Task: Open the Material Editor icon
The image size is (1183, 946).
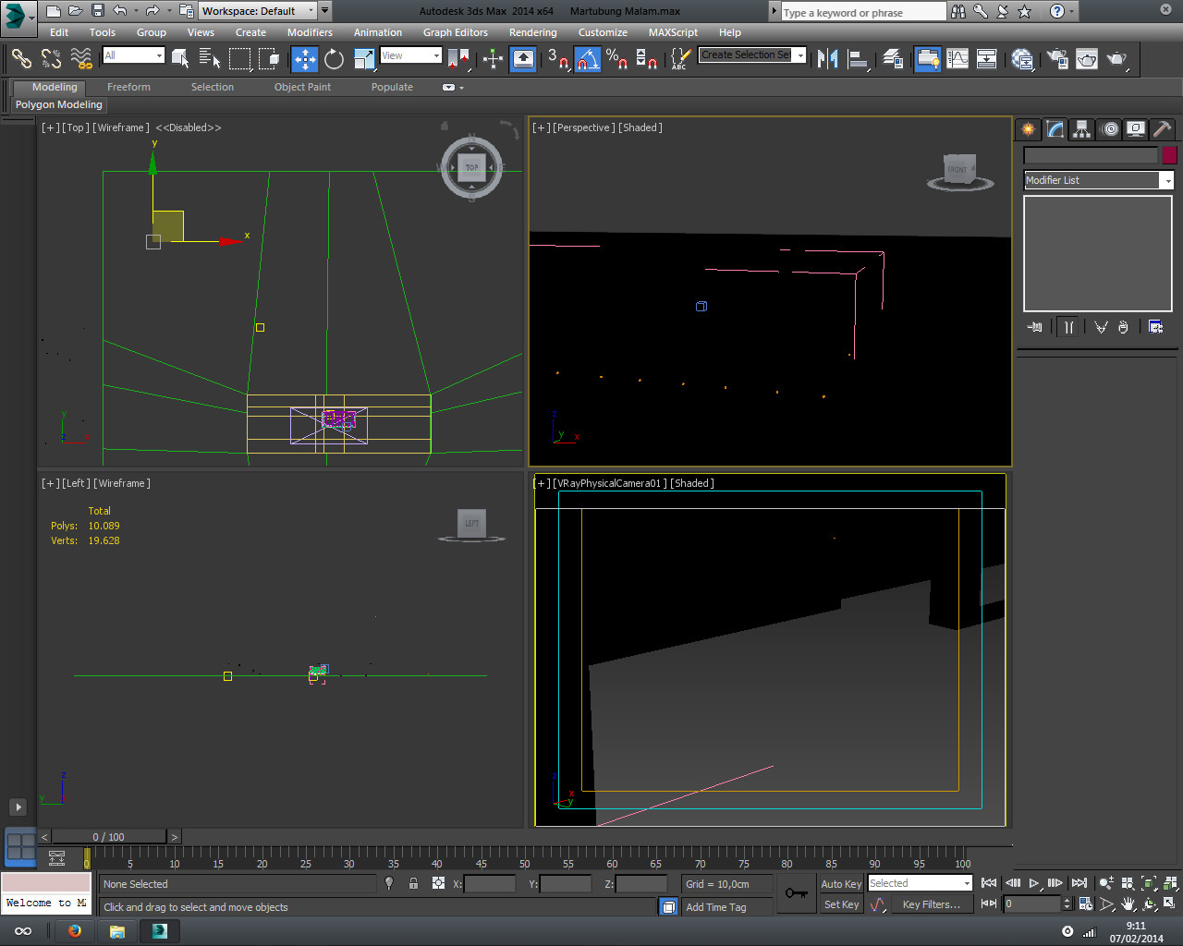Action: [1022, 59]
